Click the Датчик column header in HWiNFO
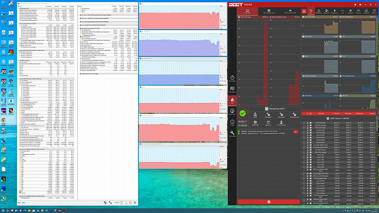The height and width of the screenshot is (213, 379). pos(20,6)
